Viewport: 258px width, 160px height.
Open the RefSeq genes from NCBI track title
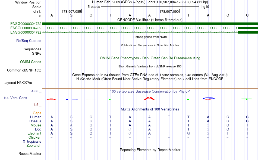[x=150, y=37]
